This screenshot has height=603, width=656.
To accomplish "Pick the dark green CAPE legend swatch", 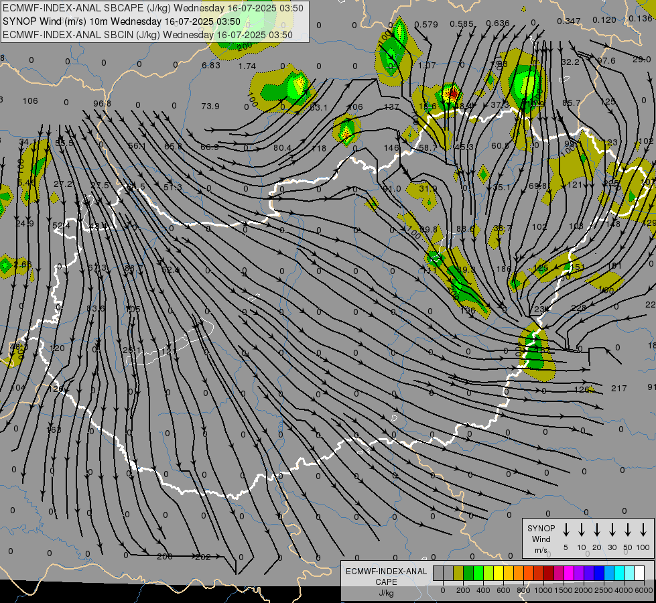I will pyautogui.click(x=468, y=573).
